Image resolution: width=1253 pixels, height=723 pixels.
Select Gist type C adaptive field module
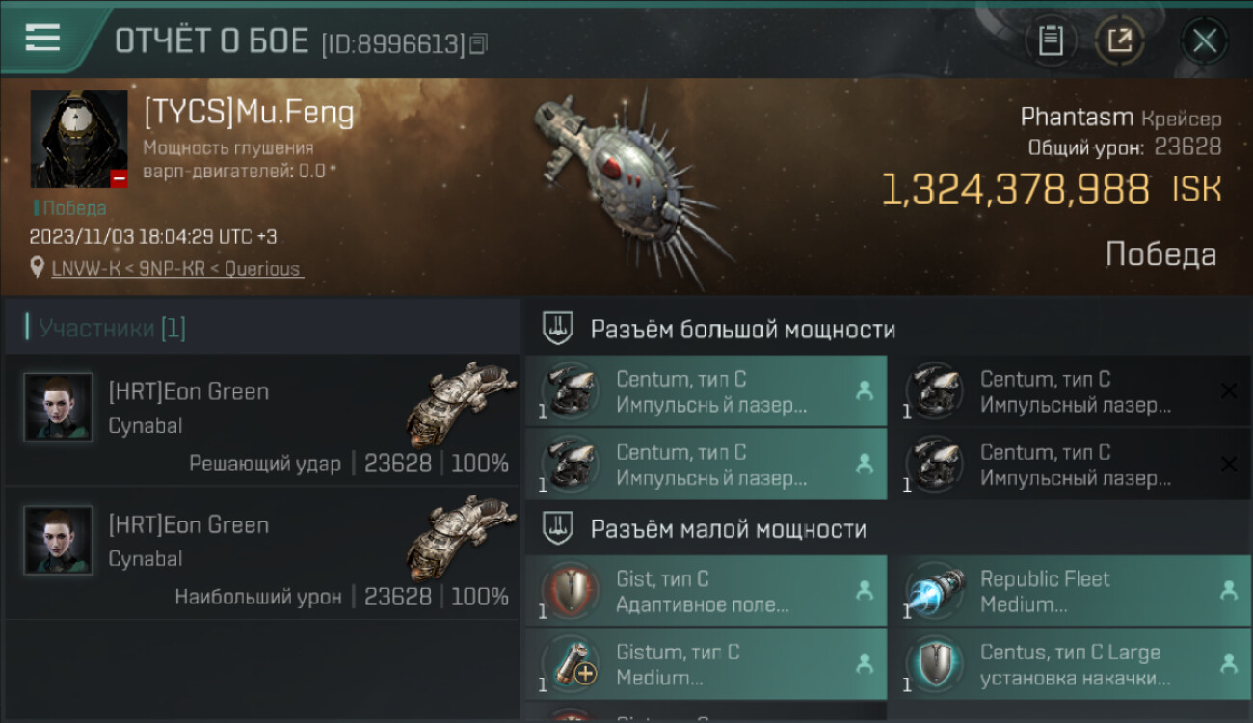(x=706, y=591)
